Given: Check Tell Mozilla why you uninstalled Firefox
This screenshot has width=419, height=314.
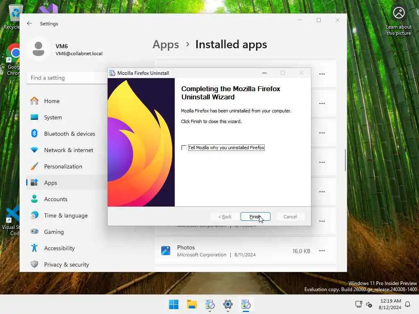Looking at the screenshot, I should tap(184, 148).
